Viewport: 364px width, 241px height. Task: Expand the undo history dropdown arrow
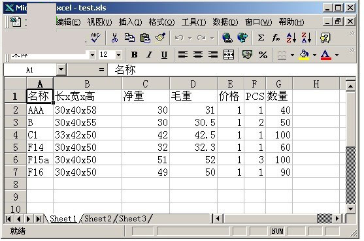[x=190, y=38]
